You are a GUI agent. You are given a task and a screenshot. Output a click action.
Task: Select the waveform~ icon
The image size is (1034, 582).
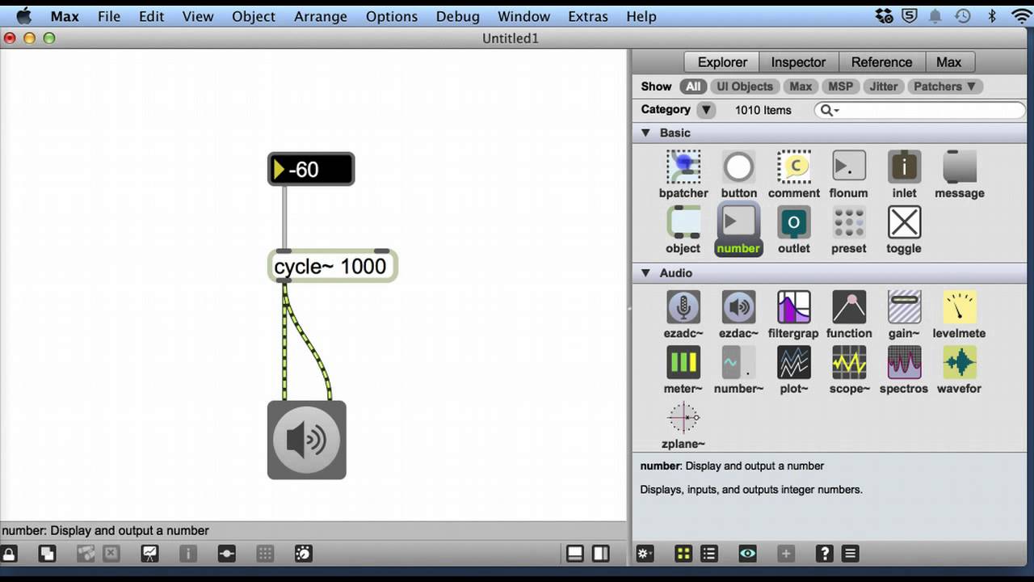[959, 362]
